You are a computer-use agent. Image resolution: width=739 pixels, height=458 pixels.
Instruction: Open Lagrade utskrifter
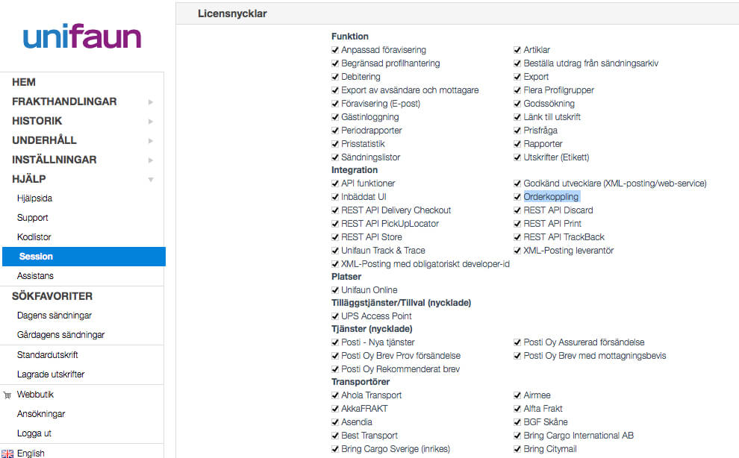(x=51, y=374)
